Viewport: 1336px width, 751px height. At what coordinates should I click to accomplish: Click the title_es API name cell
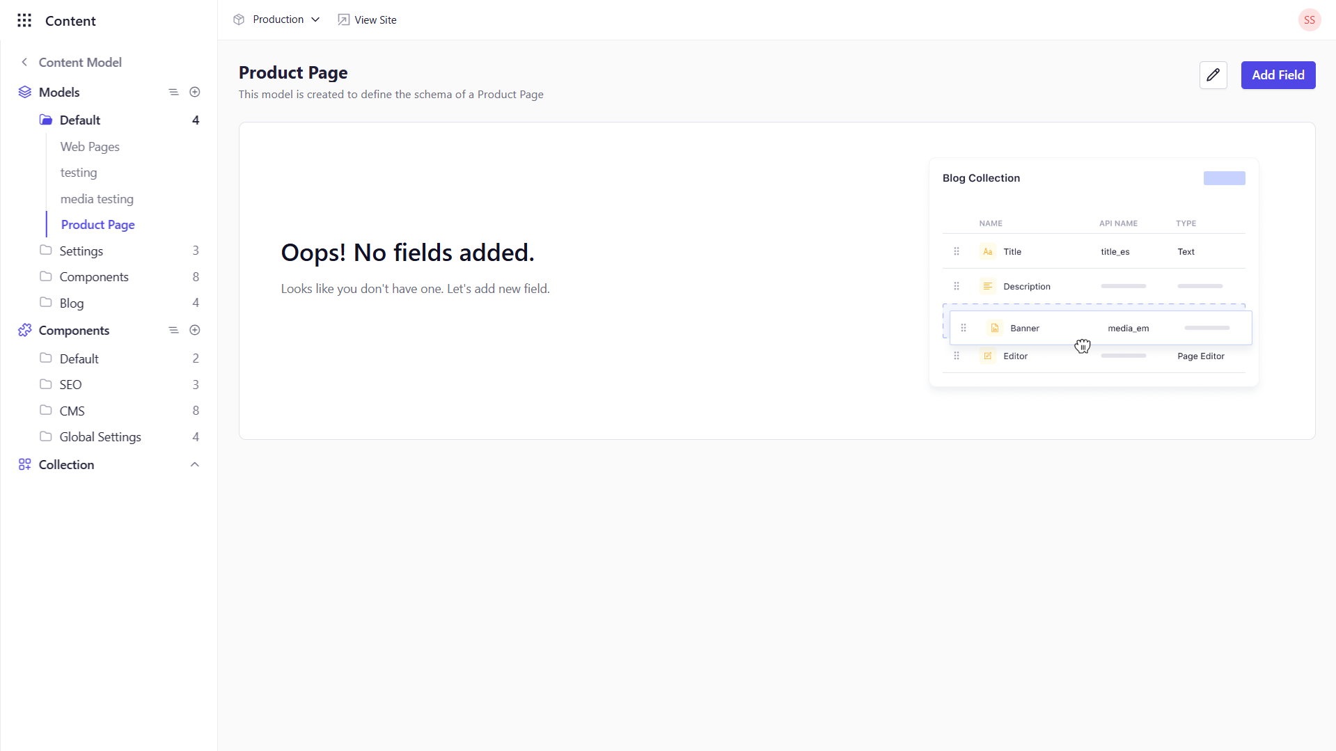tap(1115, 251)
